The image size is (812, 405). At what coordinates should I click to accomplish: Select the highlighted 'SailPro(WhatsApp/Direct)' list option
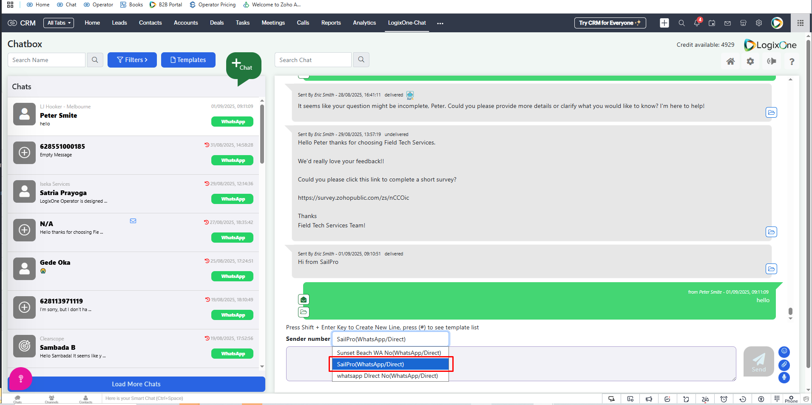pos(390,364)
